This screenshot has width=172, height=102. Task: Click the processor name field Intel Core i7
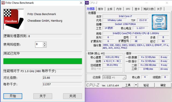pyautogui.click(x=126, y=16)
